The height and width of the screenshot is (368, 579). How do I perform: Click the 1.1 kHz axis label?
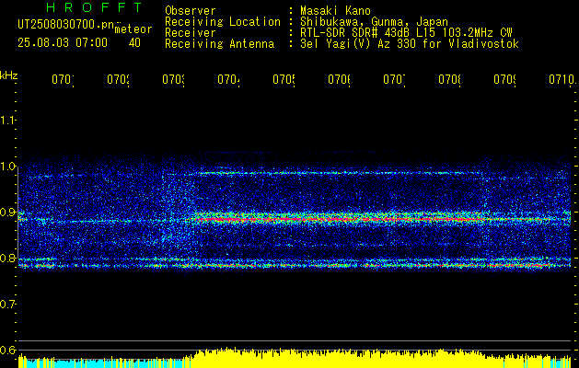(x=7, y=121)
